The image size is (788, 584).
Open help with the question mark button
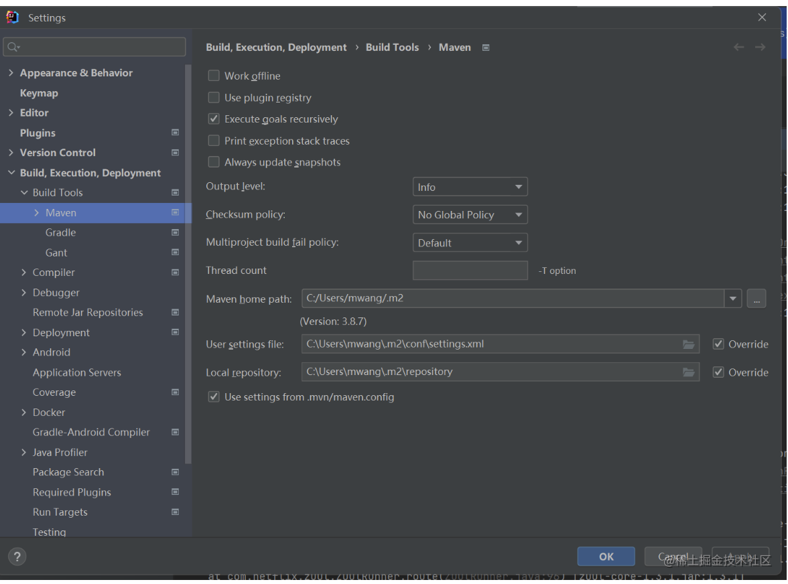(x=17, y=557)
